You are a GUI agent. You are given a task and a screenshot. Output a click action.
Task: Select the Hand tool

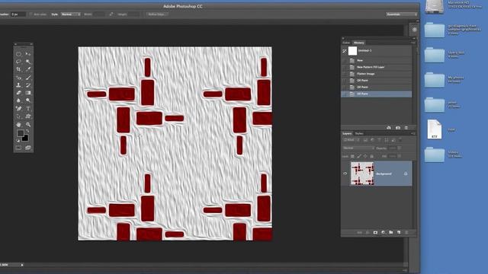pyautogui.click(x=18, y=125)
